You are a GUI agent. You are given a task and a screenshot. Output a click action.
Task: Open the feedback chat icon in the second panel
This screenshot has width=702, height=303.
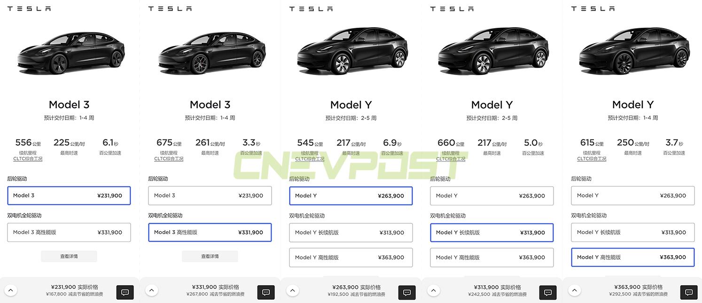[x=265, y=292]
